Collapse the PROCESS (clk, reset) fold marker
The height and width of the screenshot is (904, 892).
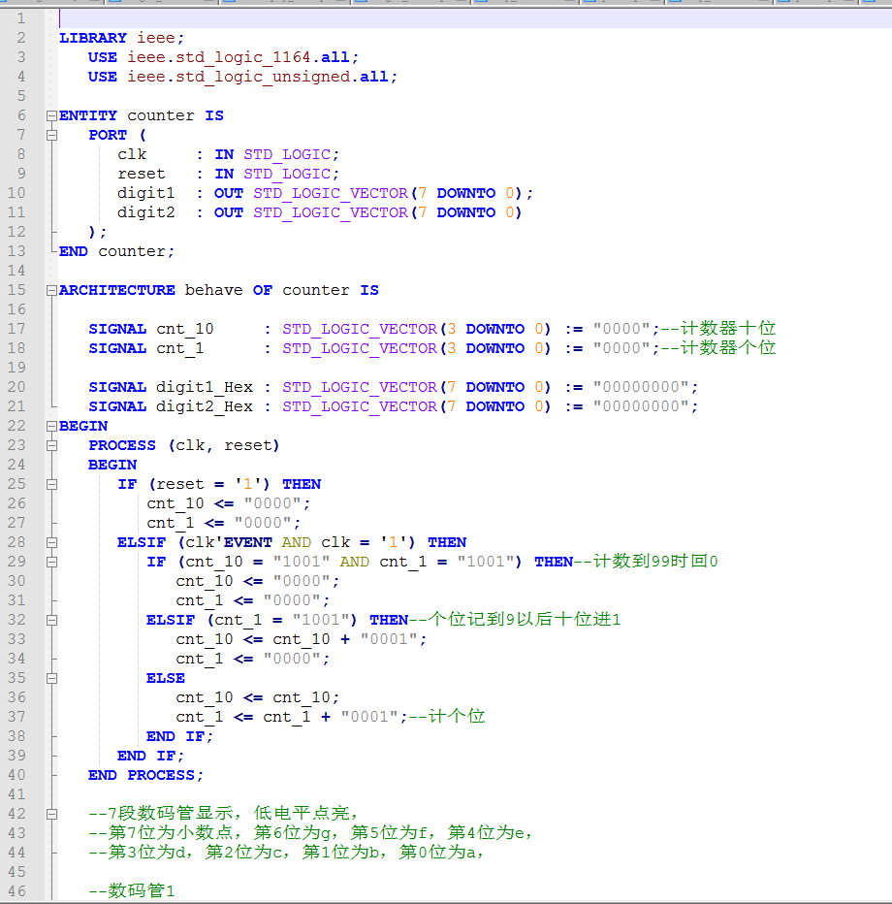point(51,445)
